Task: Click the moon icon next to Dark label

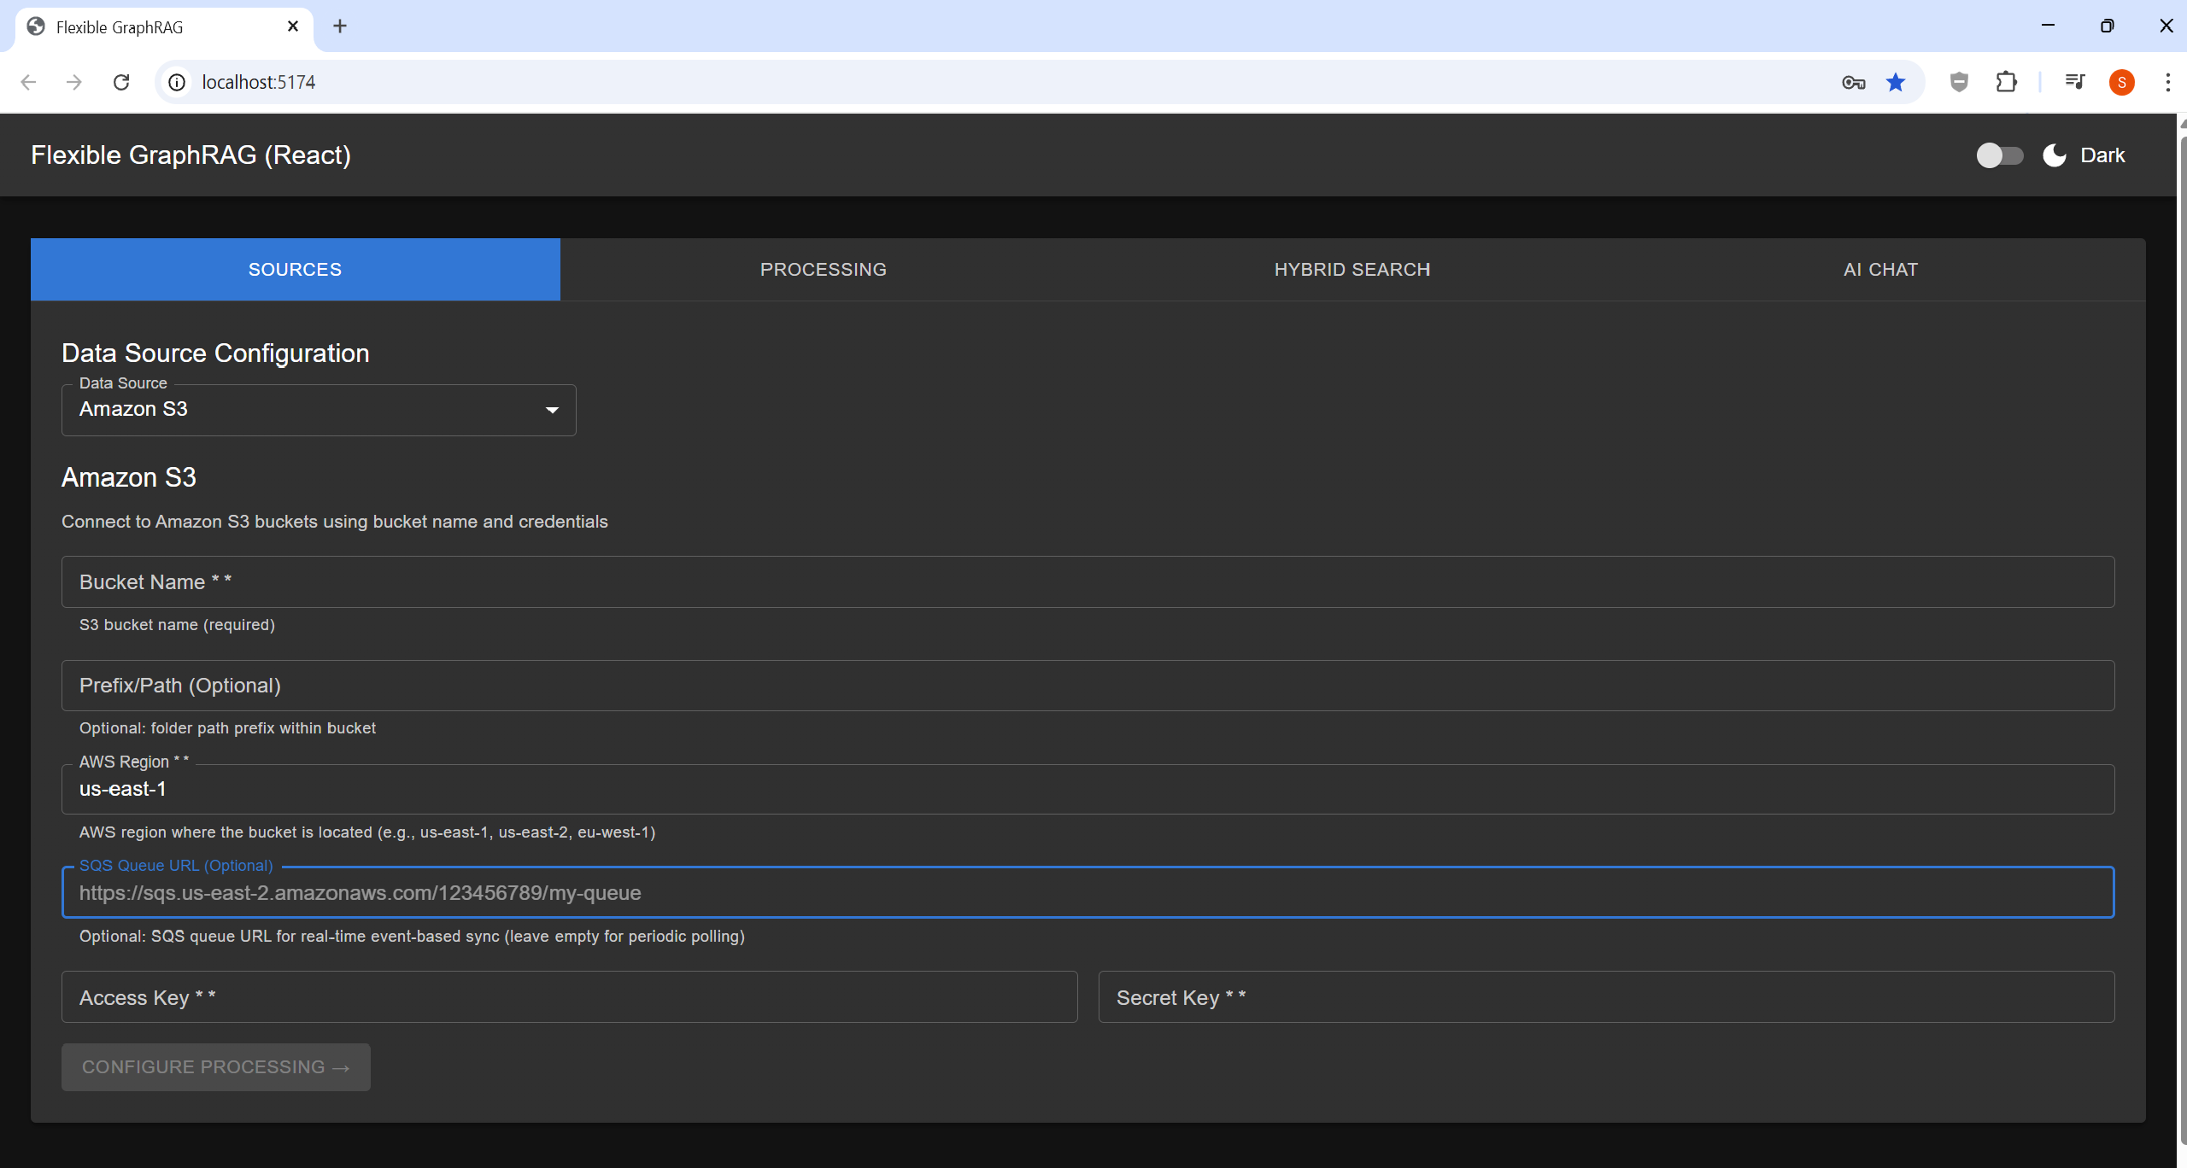Action: (x=2055, y=155)
